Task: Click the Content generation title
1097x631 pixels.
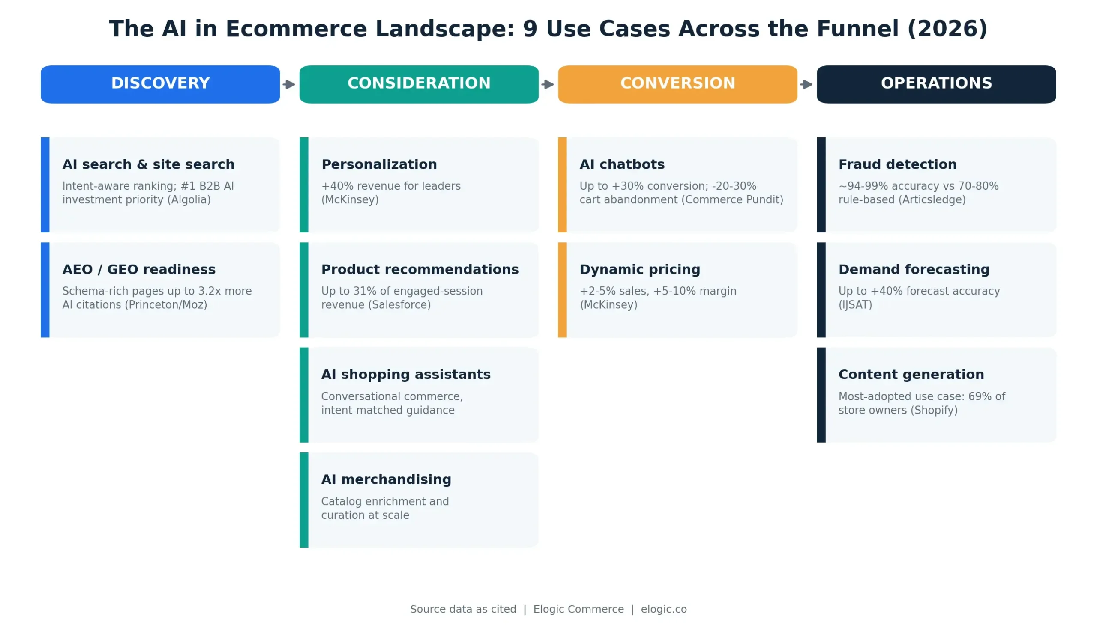Action: click(x=911, y=374)
